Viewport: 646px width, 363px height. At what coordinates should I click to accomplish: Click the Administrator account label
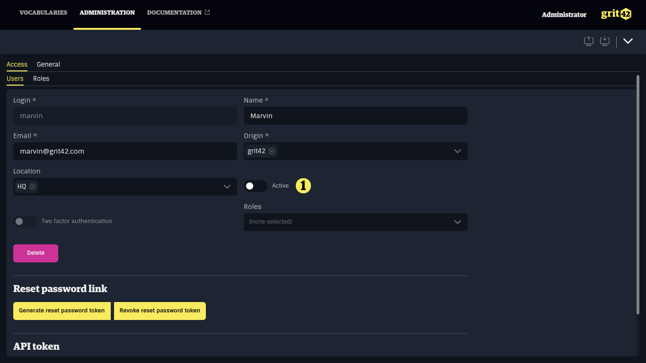click(564, 15)
